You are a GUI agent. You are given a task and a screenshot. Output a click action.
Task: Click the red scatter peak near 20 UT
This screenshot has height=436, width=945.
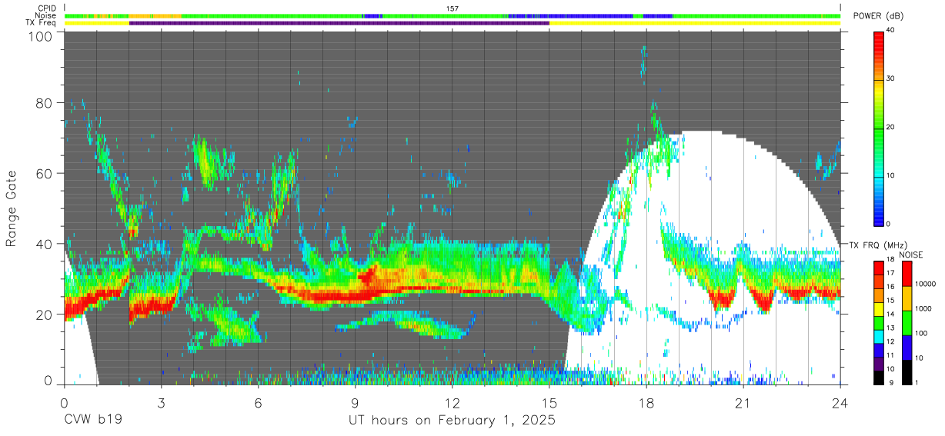tap(721, 299)
